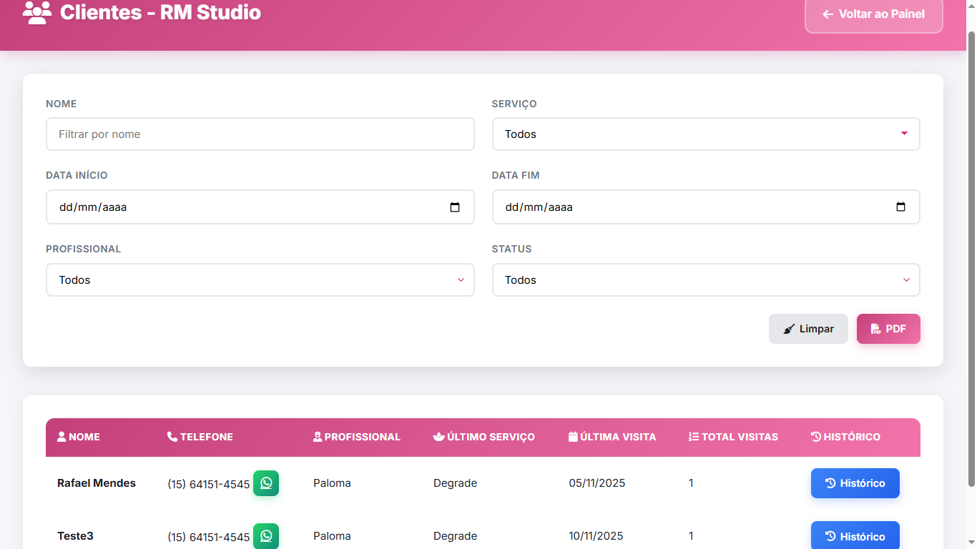Click the phone icon in Telefone header
977x549 pixels.
(172, 437)
